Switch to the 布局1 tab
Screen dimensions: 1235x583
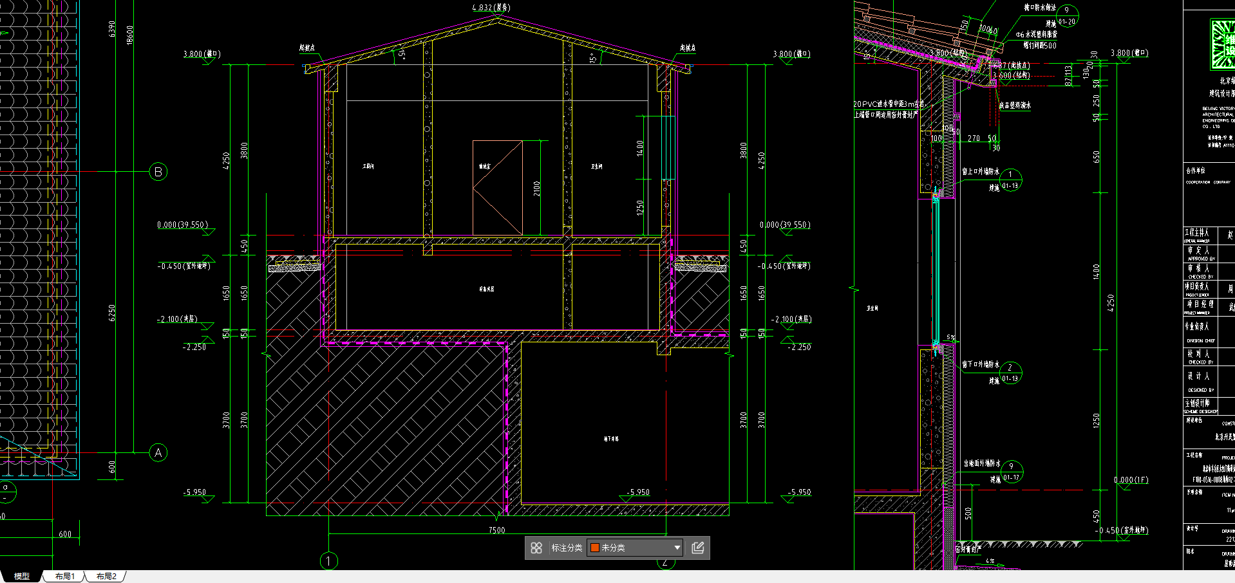click(65, 576)
